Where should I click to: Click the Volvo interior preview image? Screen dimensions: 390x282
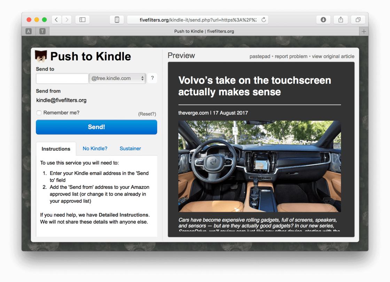(x=259, y=166)
